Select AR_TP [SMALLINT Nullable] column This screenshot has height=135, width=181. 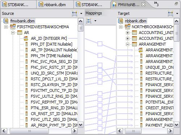pyautogui.click(x=54, y=50)
